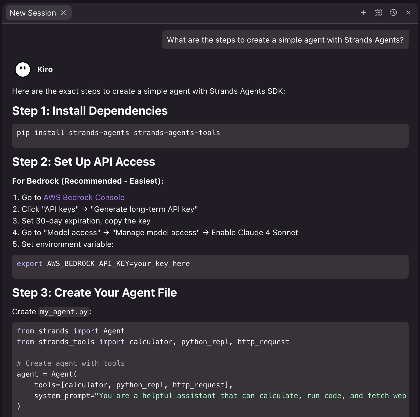This screenshot has height=417, width=420.
Task: Click the strands_tools import code line
Action: [x=153, y=342]
